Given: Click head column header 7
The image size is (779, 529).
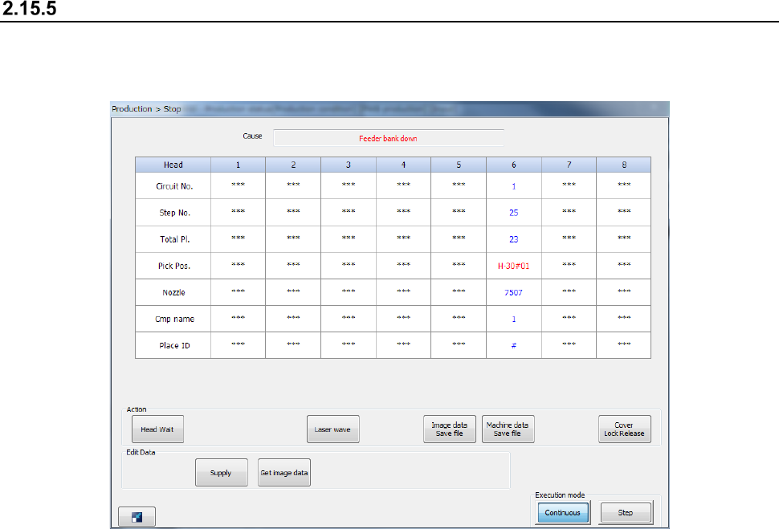Looking at the screenshot, I should click(x=569, y=165).
